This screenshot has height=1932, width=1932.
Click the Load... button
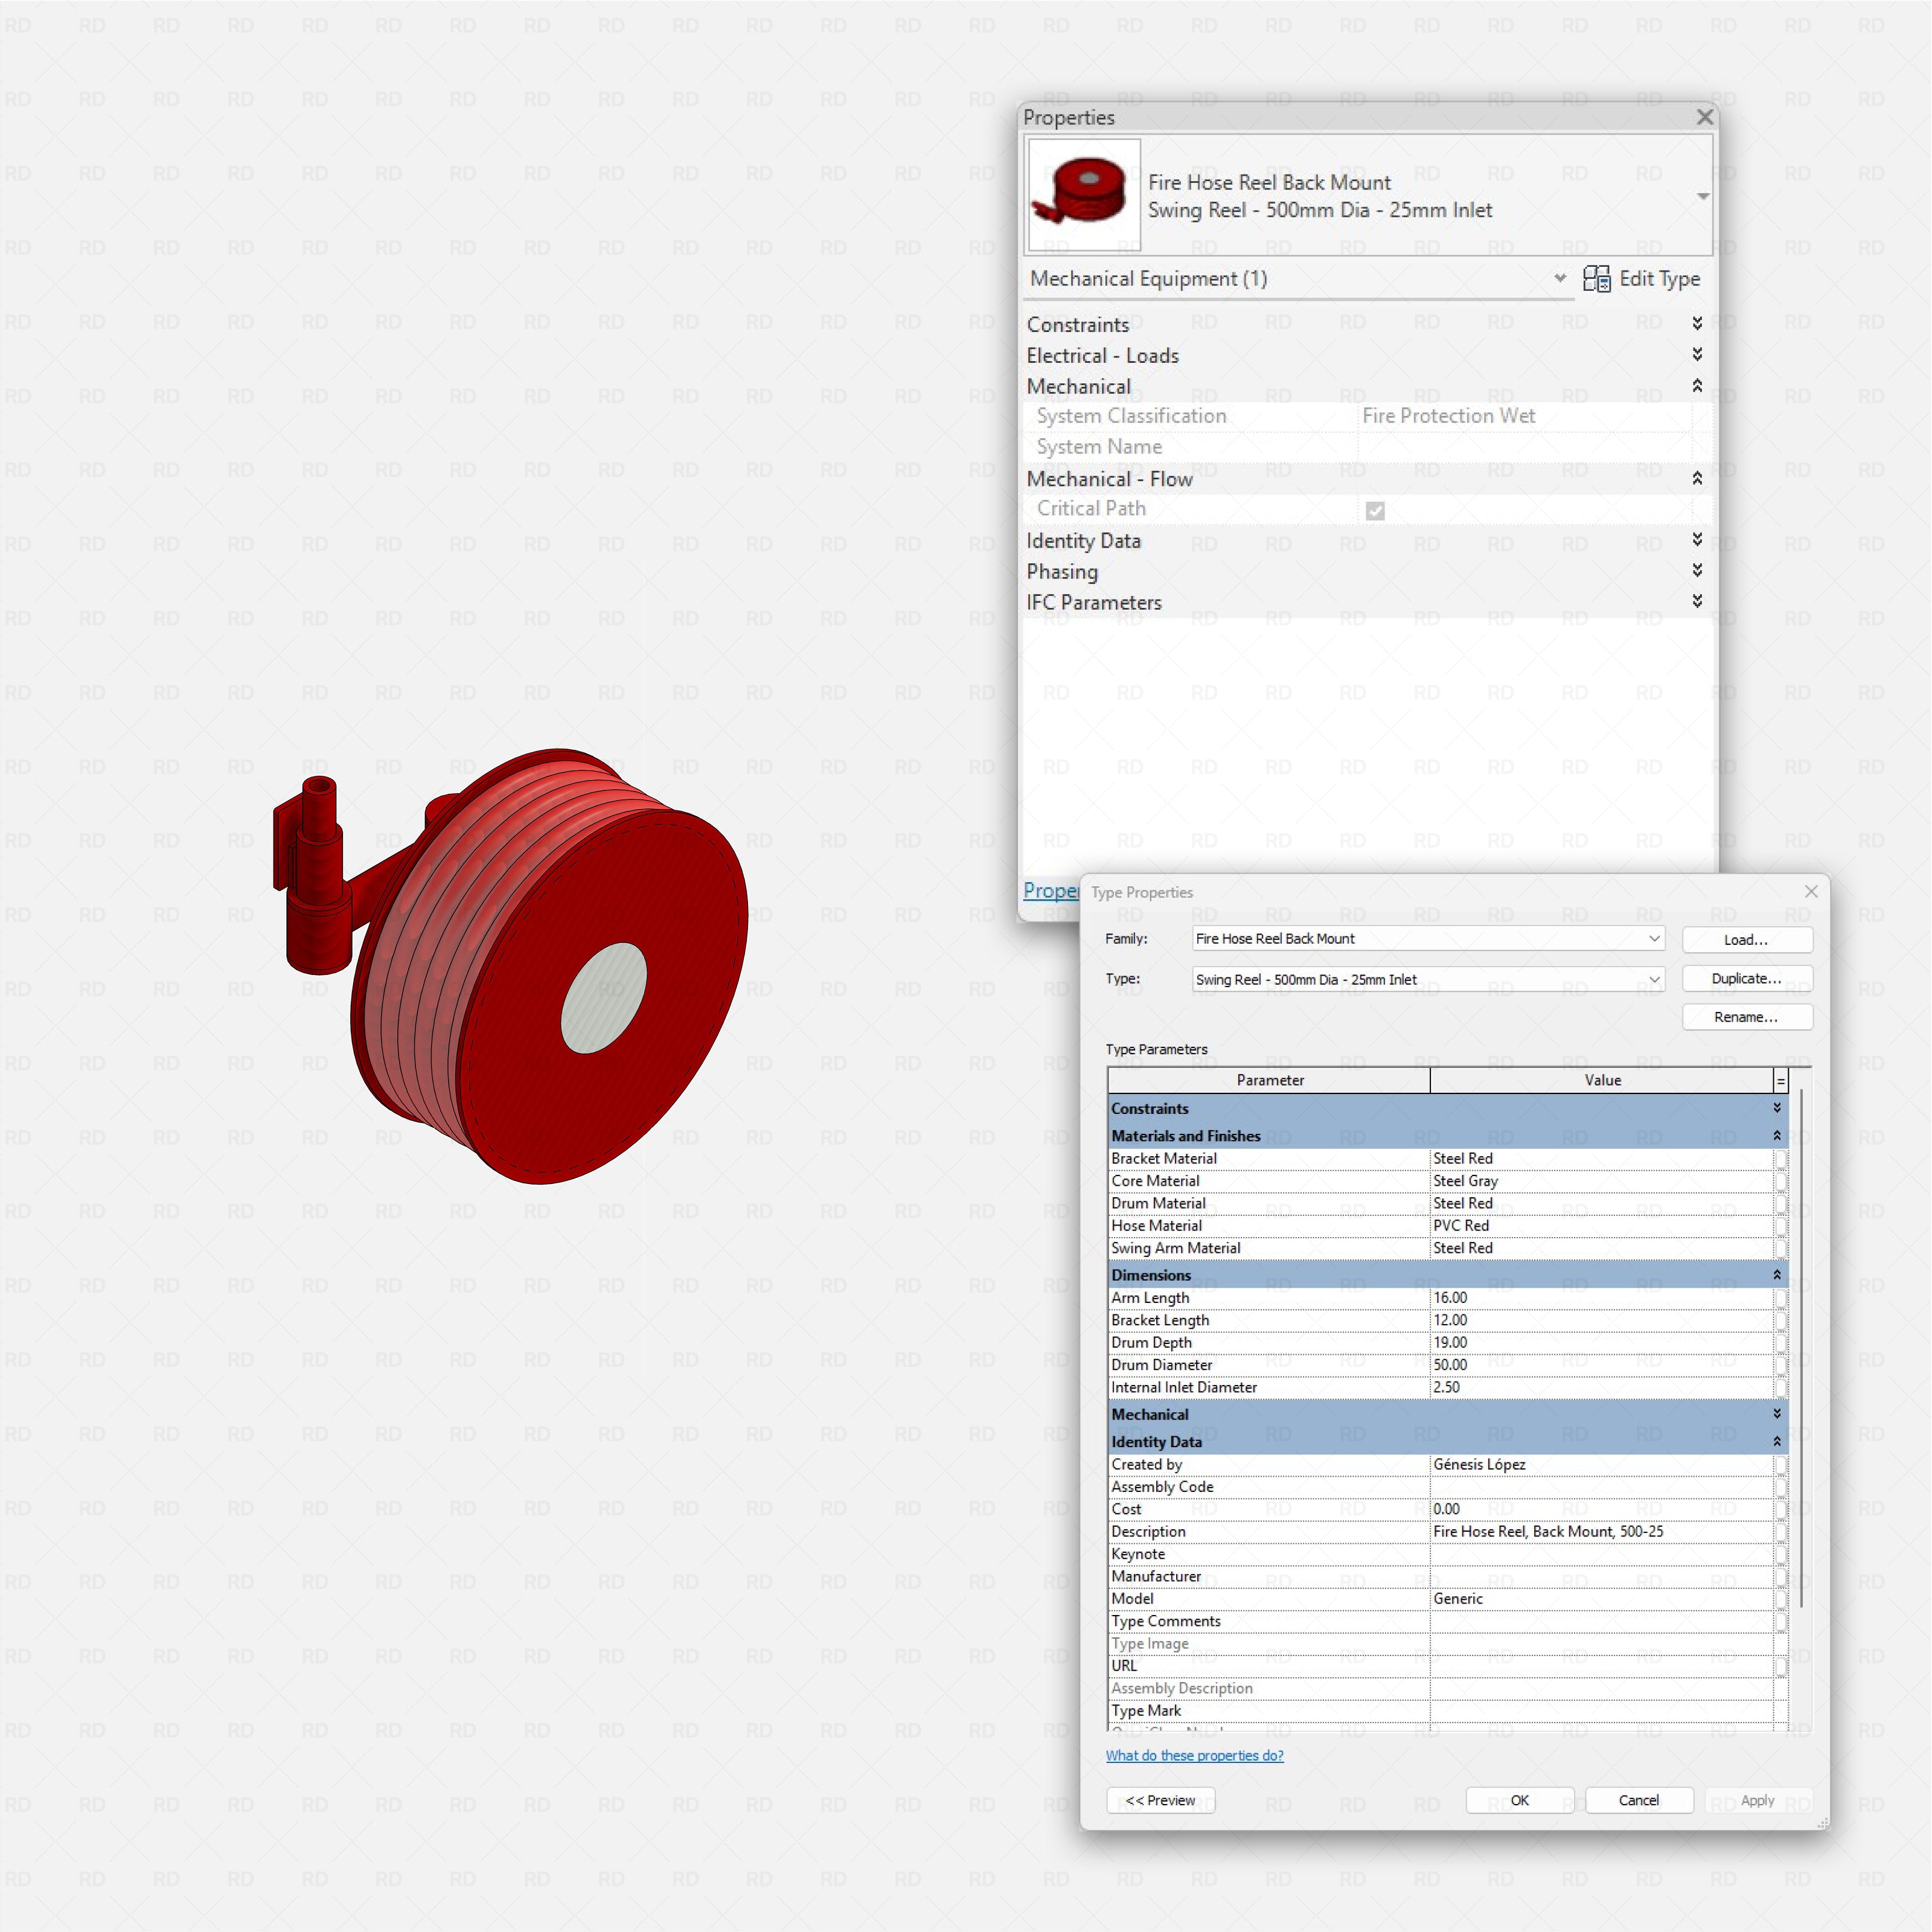(x=1746, y=940)
